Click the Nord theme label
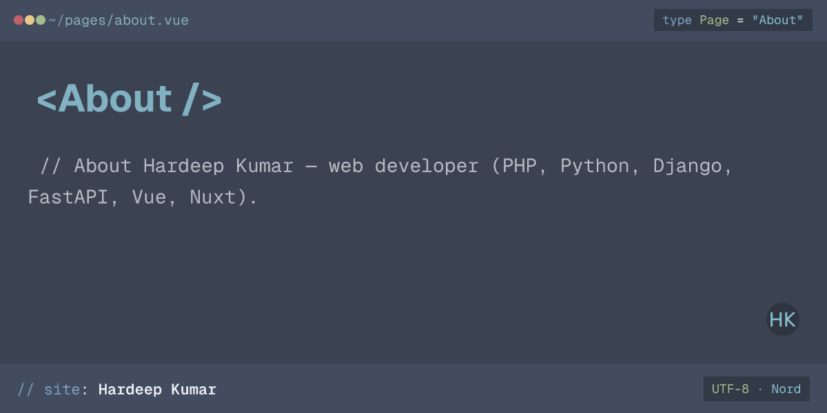 (x=786, y=389)
